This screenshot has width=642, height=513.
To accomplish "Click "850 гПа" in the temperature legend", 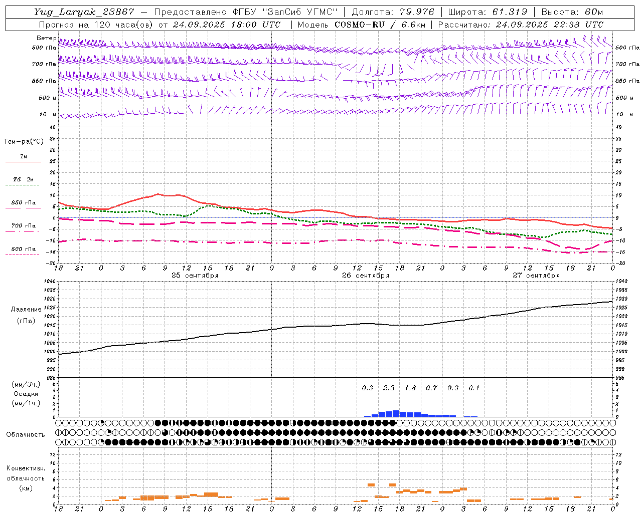I will point(23,203).
